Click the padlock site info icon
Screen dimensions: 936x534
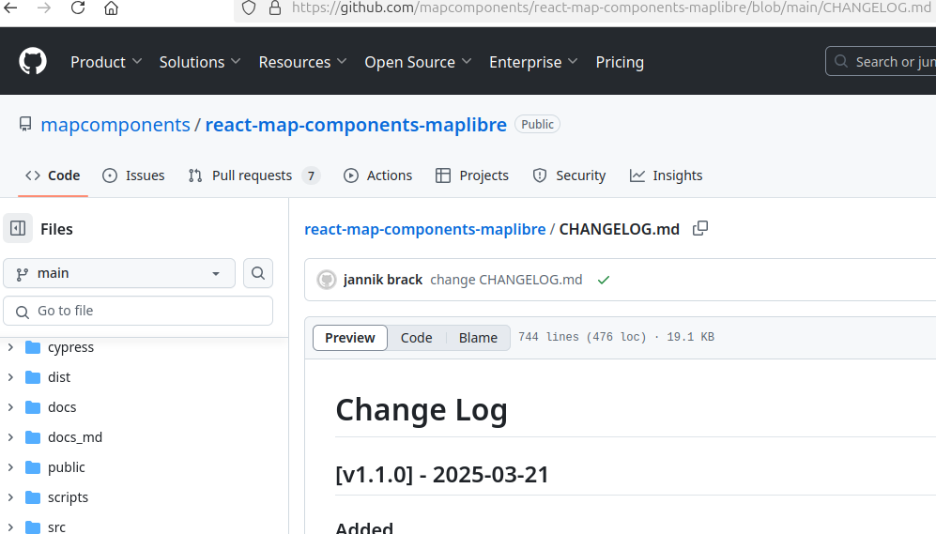click(x=274, y=8)
